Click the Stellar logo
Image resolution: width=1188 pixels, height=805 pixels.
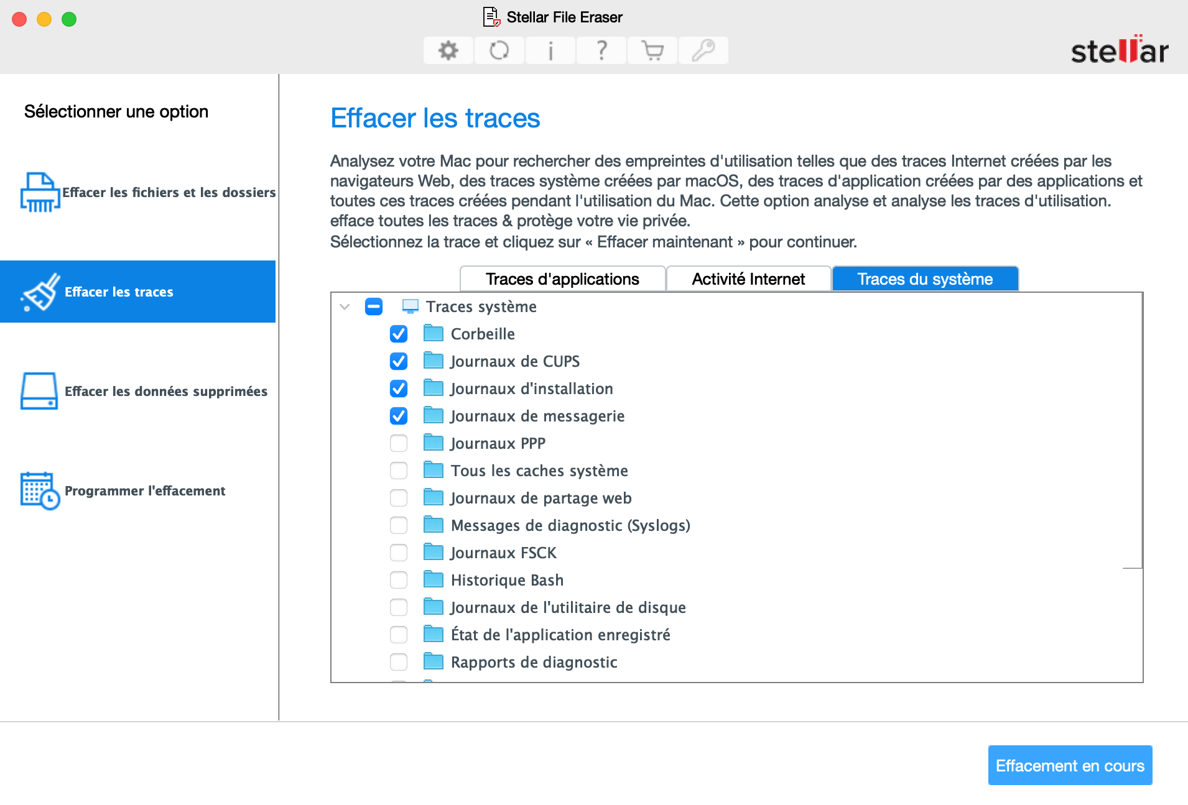[1120, 50]
